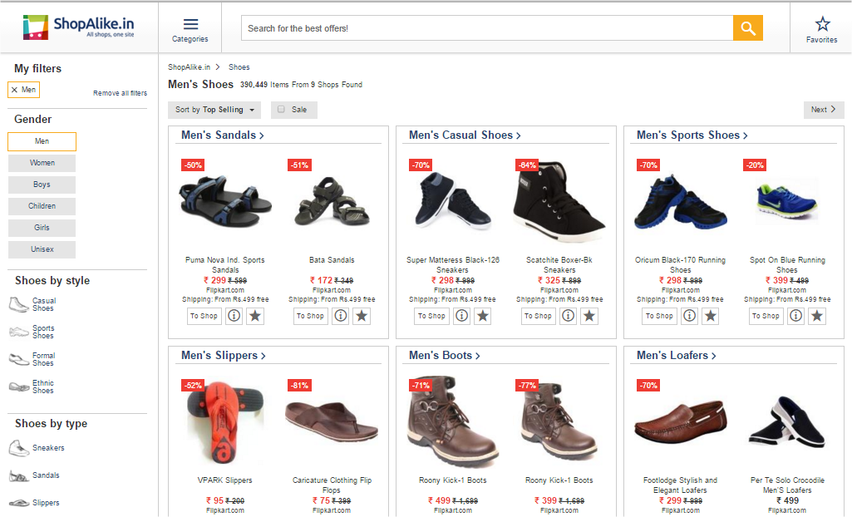Image resolution: width=852 pixels, height=517 pixels.
Task: Click Remove all filters link
Action: 120,93
